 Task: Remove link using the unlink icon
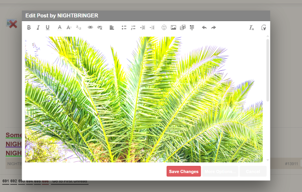[x=100, y=28]
